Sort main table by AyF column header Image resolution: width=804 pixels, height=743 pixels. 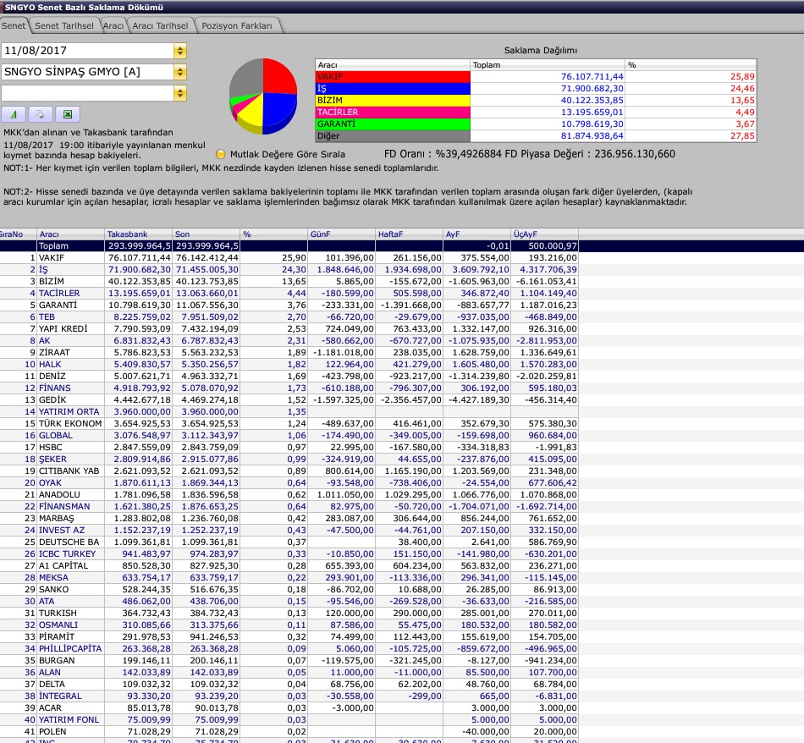[476, 234]
